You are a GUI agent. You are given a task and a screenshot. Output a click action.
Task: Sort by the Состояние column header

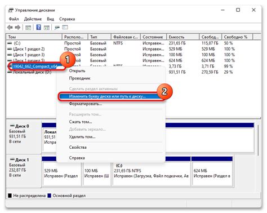[x=153, y=37]
